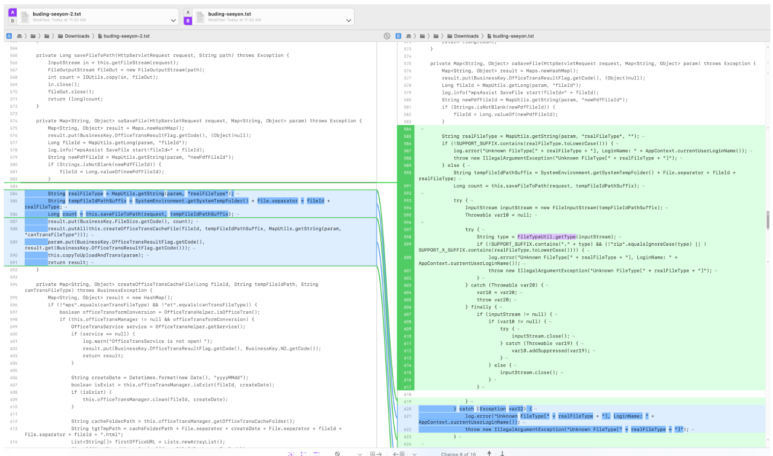The image size is (773, 456).
Task: Assign first file to the B slot
Action: [12, 21]
